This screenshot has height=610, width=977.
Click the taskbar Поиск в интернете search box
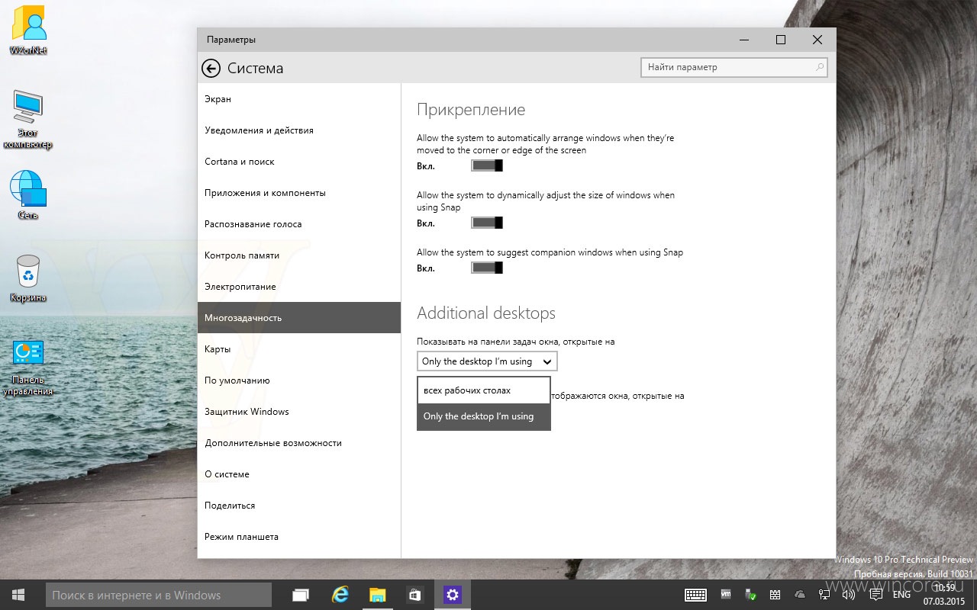click(x=159, y=595)
